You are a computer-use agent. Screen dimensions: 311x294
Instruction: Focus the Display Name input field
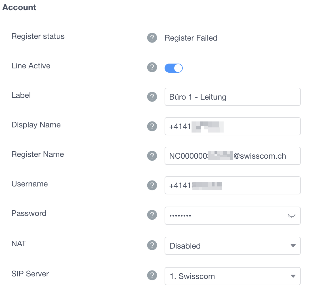(255, 127)
